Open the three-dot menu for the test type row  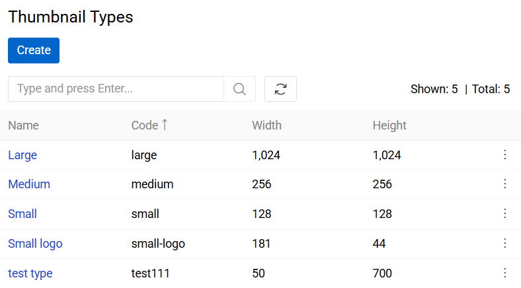505,273
